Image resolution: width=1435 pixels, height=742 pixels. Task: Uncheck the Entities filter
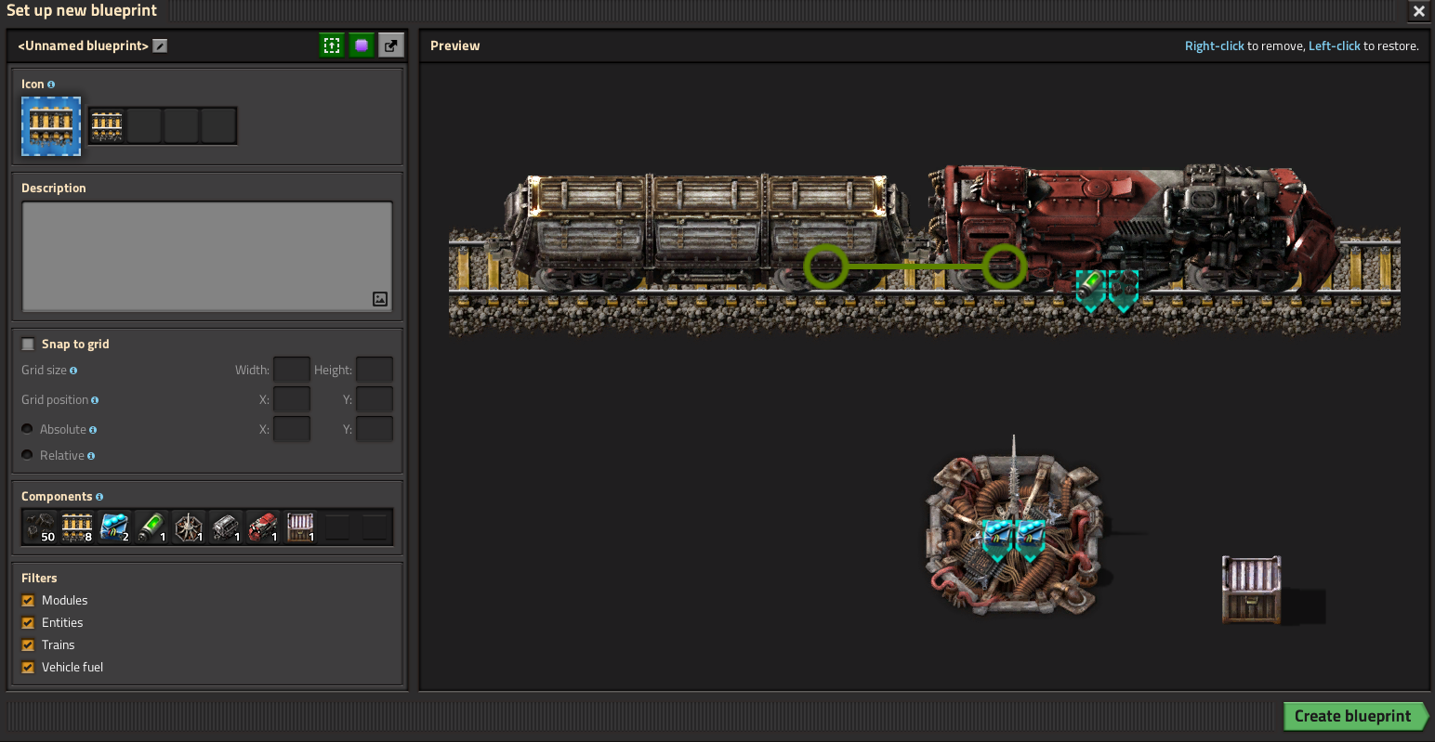[x=28, y=622]
